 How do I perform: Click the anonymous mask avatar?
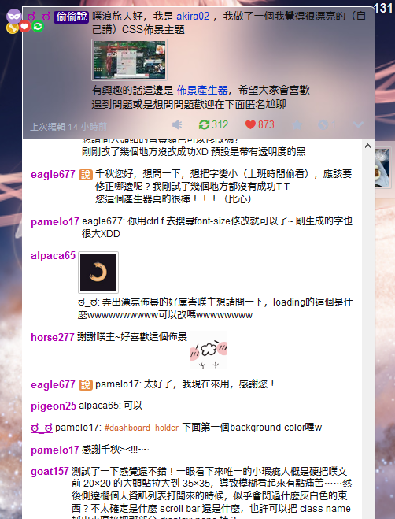click(x=14, y=16)
